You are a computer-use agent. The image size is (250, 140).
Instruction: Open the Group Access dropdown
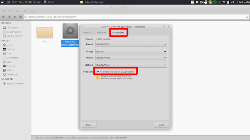click(x=131, y=58)
